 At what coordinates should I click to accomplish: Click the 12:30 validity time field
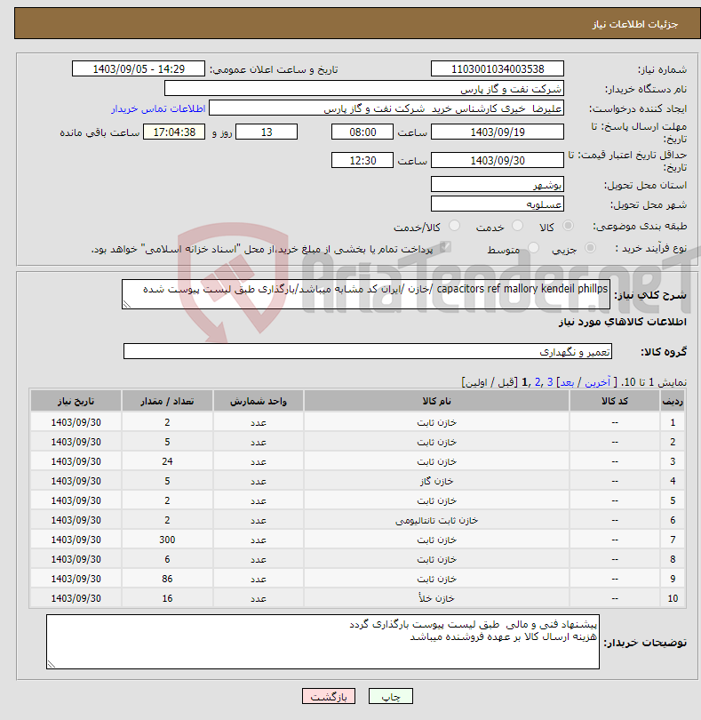click(x=362, y=160)
